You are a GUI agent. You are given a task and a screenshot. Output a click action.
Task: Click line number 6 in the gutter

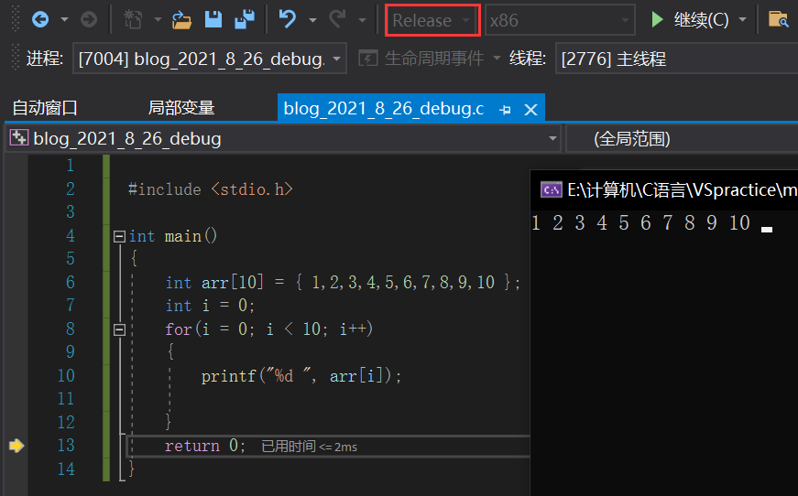point(71,282)
